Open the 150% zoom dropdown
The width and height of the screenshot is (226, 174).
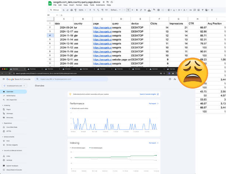coord(82,10)
